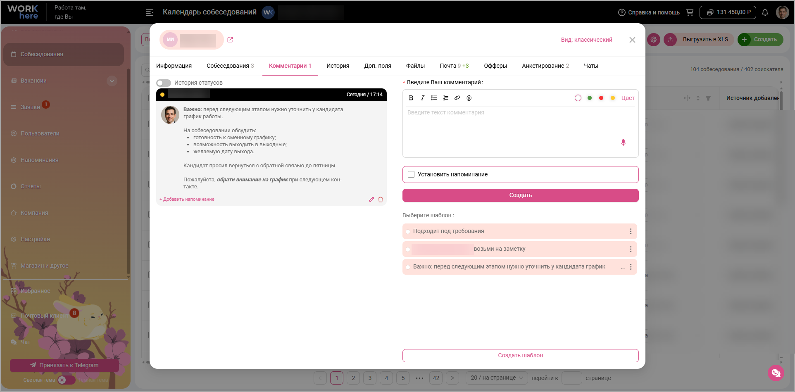Toggle bold formatting in comment editor
This screenshot has height=392, width=795.
pos(411,98)
